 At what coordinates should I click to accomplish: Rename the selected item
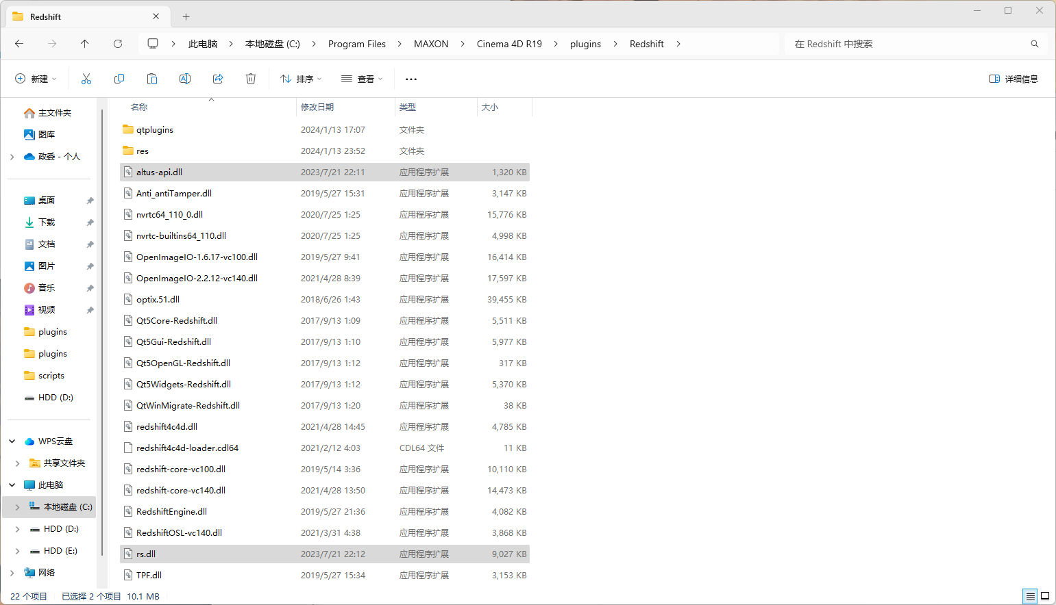184,79
